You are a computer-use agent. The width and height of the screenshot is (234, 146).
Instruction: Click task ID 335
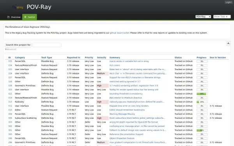[10, 61]
